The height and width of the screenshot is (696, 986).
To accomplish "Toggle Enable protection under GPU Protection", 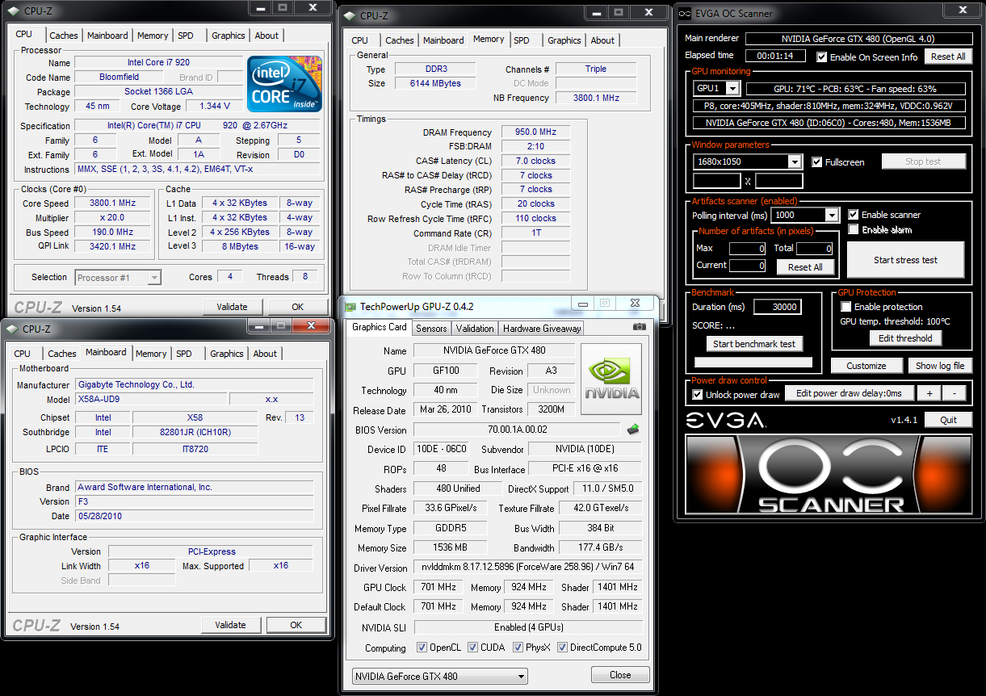I will pyautogui.click(x=846, y=307).
